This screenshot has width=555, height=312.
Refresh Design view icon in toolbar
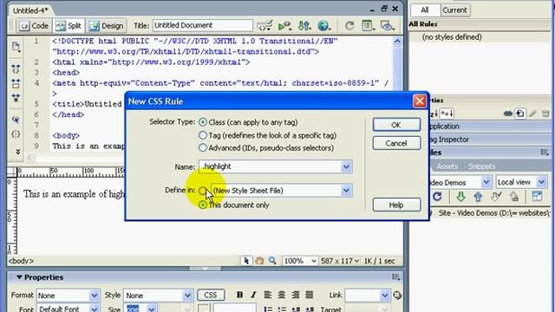tap(349, 25)
